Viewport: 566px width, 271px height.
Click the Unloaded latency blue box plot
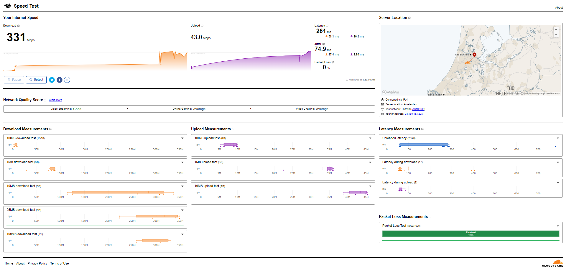424,145
